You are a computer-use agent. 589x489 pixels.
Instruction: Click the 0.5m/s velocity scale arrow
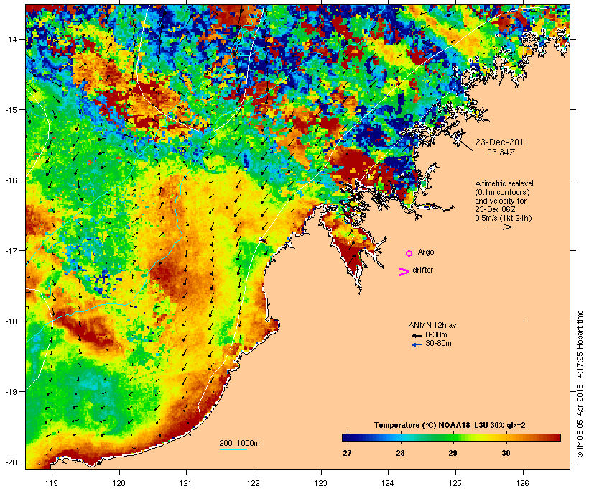click(x=498, y=227)
